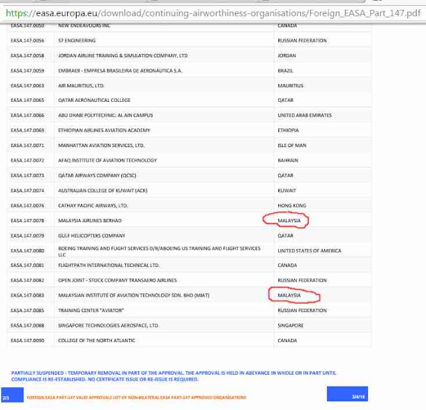Select approval number EASA.147.0080
The width and height of the screenshot is (426, 410).
[x=27, y=250]
